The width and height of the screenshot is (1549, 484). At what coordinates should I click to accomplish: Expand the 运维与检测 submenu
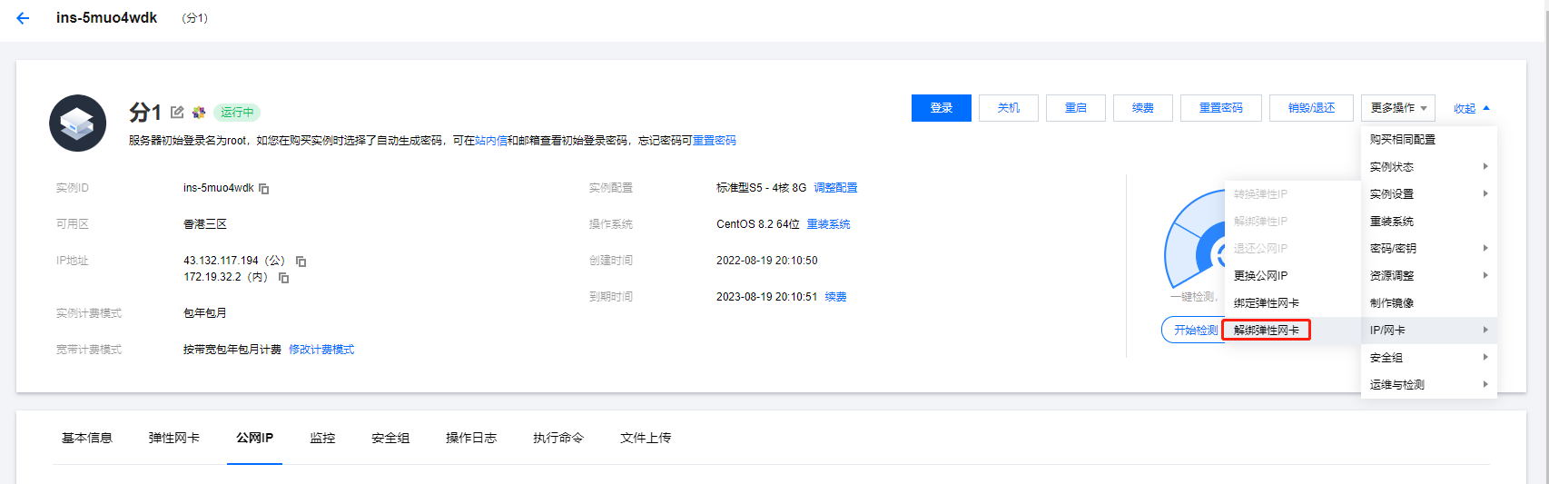(x=1428, y=385)
